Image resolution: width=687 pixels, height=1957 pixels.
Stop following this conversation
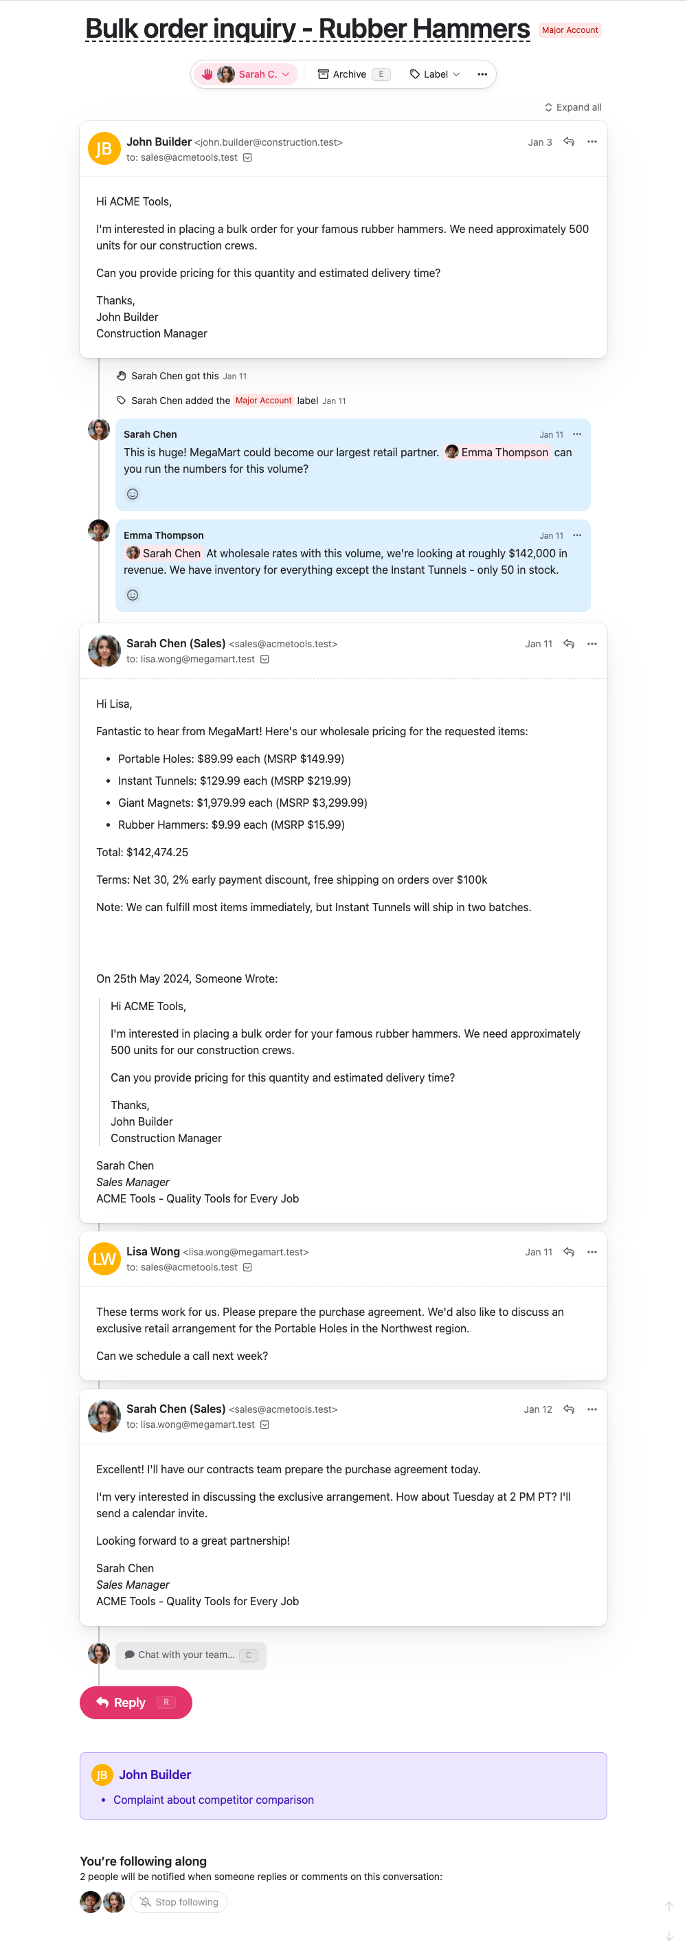pos(179,1902)
